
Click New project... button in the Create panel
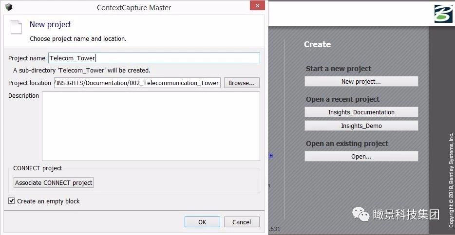point(361,81)
